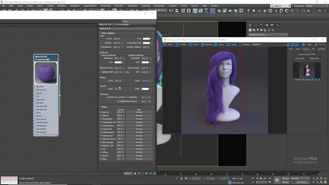Open the Modifiers menu
The width and height of the screenshot is (329, 185).
point(62,6)
